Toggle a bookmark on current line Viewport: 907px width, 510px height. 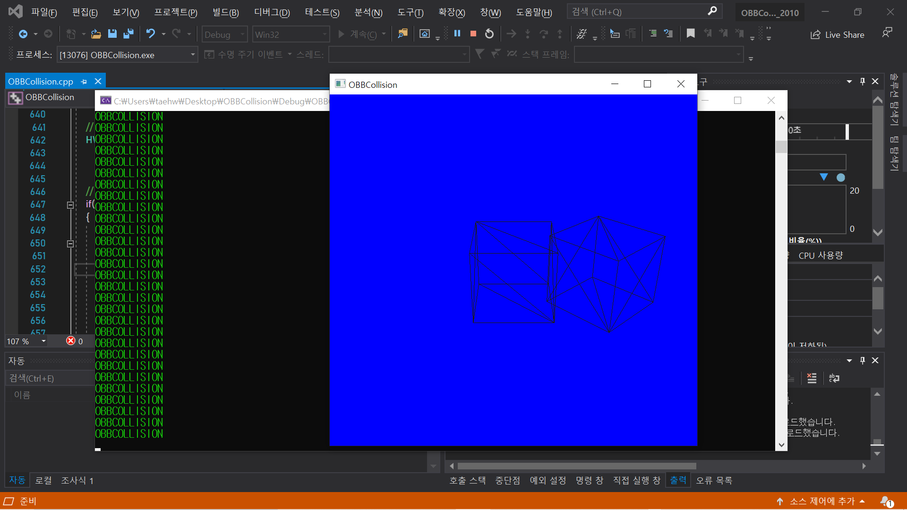(x=690, y=34)
